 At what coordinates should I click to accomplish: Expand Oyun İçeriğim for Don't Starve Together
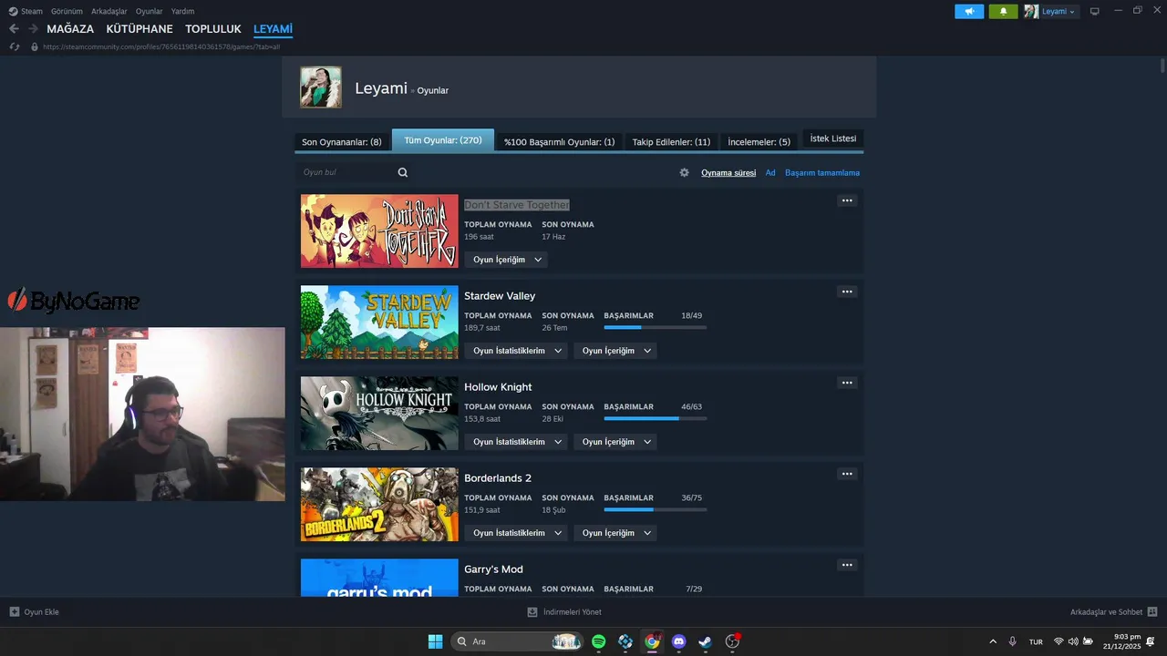[506, 260]
